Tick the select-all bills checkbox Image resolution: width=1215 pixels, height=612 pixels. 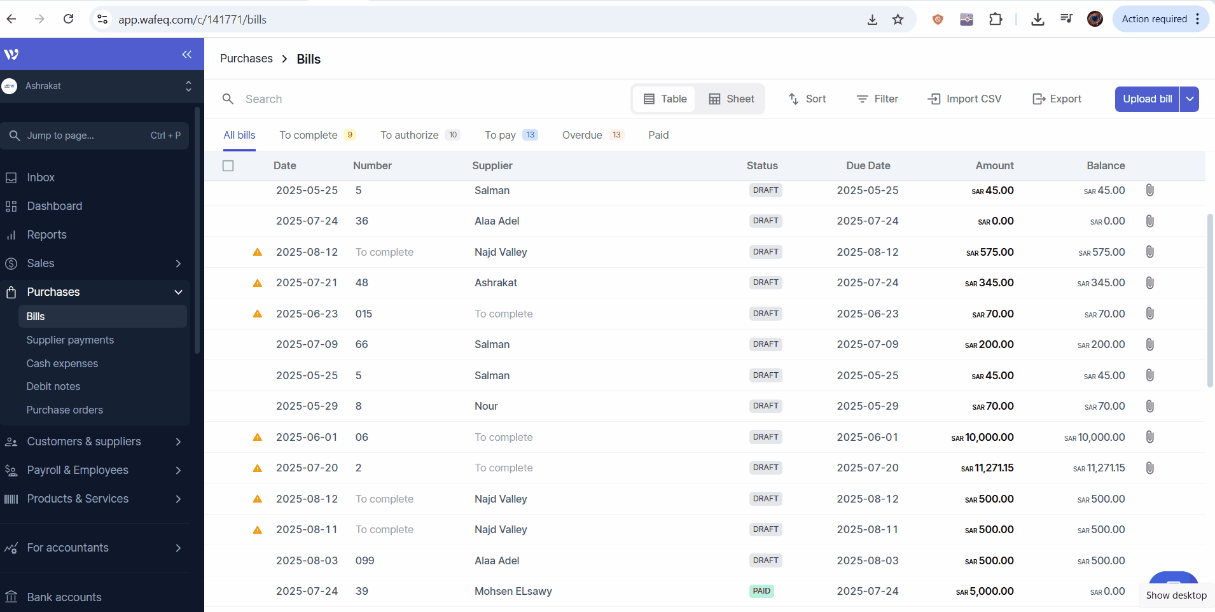click(x=228, y=166)
